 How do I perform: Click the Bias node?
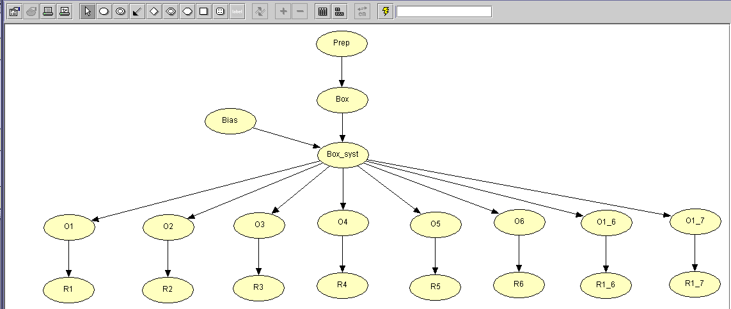(230, 120)
